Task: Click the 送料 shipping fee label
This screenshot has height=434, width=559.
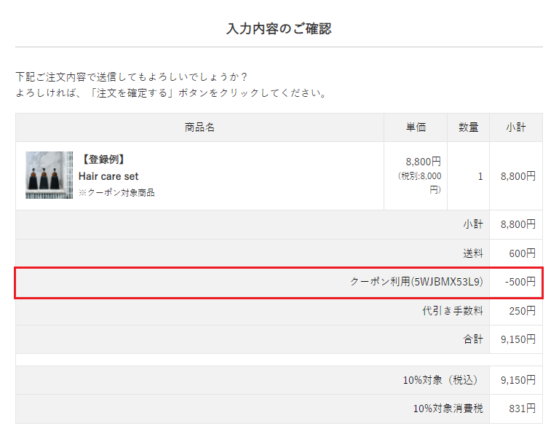Action: click(473, 253)
